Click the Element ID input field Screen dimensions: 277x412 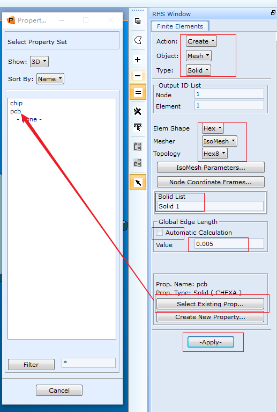coord(229,105)
